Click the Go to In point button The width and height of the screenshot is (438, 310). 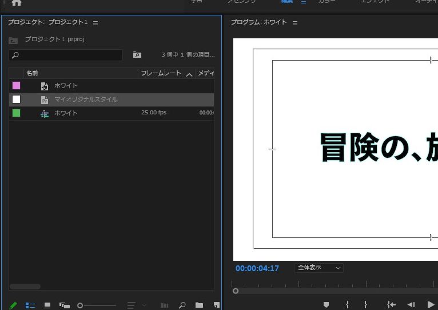click(391, 305)
